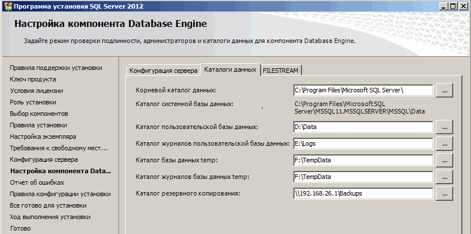Select Ключ продукта step in sidebar
The image size is (471, 234).
pos(33,79)
